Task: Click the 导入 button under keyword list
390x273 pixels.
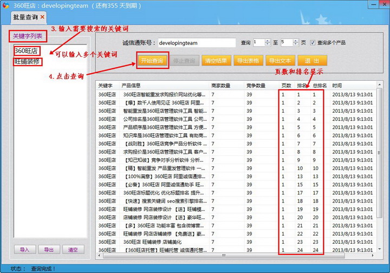Action: [24, 250]
